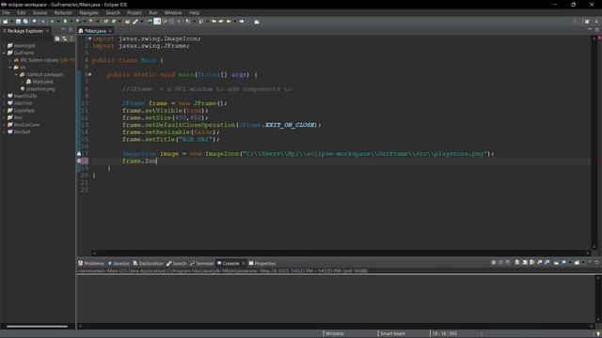Minimize the Package Explorer panel
The height and width of the screenshot is (338, 602).
point(63,29)
